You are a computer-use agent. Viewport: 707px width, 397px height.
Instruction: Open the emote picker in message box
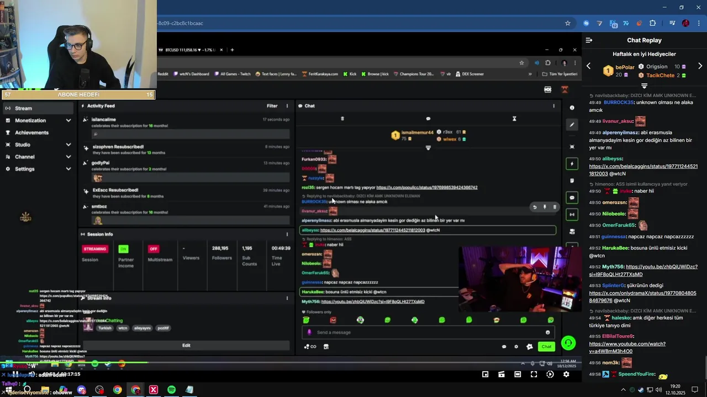(547, 332)
